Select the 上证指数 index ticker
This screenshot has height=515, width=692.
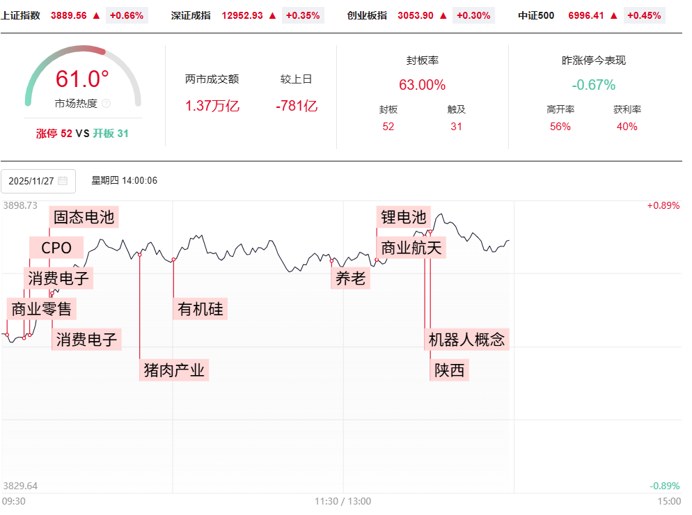click(x=21, y=15)
